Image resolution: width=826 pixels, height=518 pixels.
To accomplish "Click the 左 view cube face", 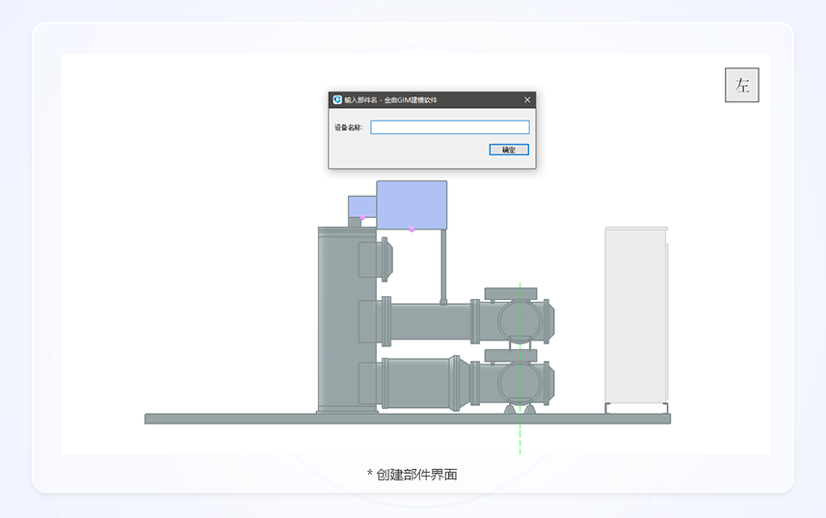I will click(x=741, y=85).
